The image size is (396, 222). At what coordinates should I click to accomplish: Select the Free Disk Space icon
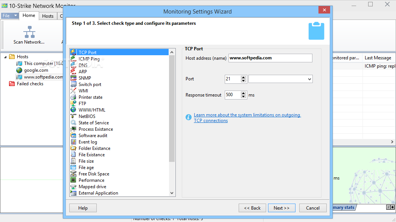(x=73, y=174)
